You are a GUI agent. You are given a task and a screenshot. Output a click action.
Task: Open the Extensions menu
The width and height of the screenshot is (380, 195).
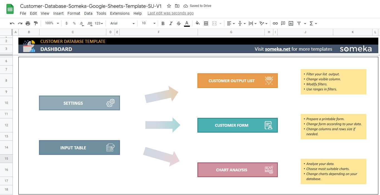tap(120, 13)
